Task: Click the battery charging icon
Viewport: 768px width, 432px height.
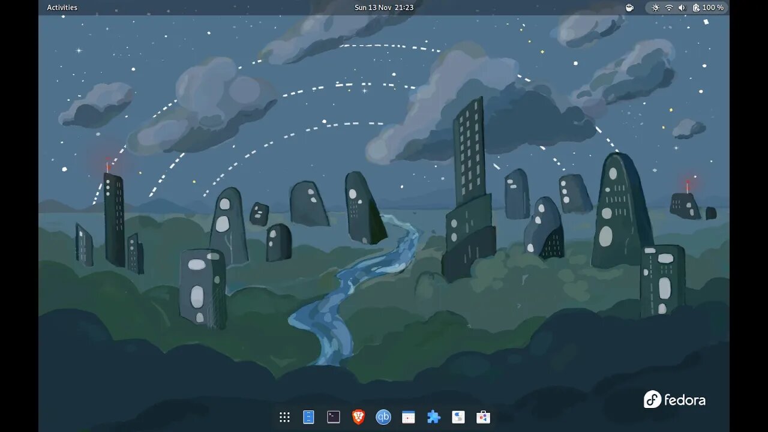Action: (696, 8)
